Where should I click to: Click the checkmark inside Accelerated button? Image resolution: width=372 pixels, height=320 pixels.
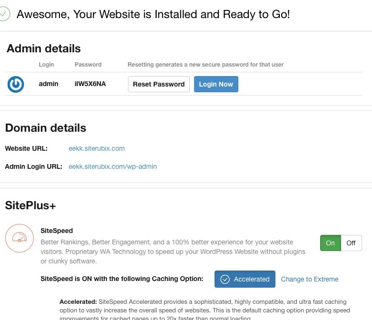coord(225,279)
